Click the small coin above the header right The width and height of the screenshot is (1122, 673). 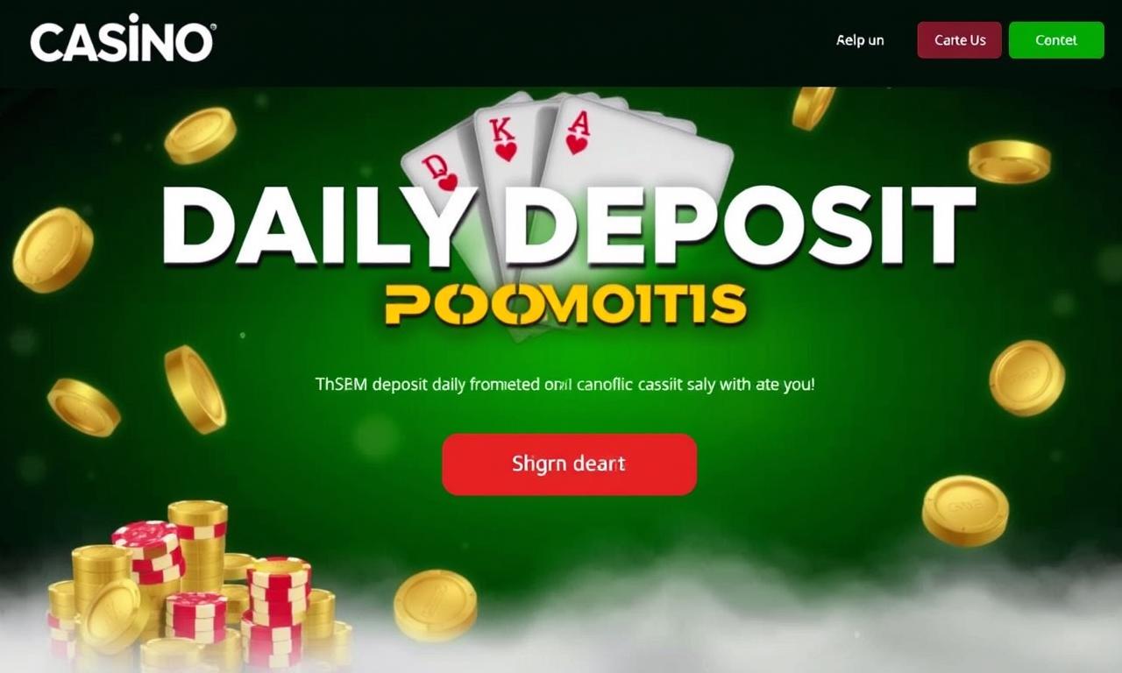(813, 107)
